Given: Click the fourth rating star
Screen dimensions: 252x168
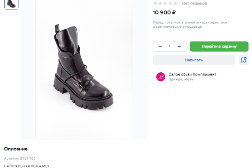Looking at the screenshot, I should pyautogui.click(x=170, y=3).
